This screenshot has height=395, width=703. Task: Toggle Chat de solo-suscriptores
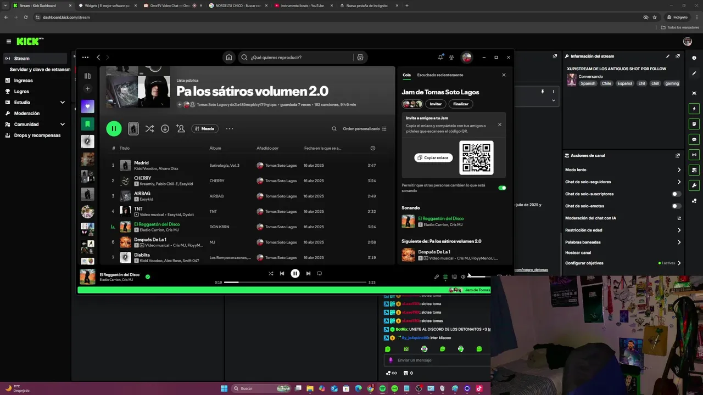tap(677, 194)
